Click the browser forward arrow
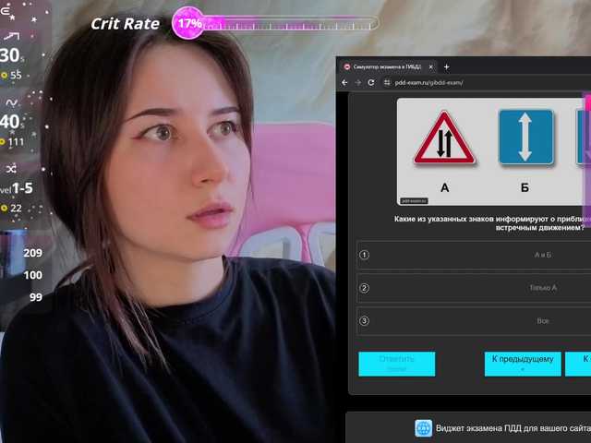Image resolution: width=591 pixels, height=443 pixels. pyautogui.click(x=357, y=82)
